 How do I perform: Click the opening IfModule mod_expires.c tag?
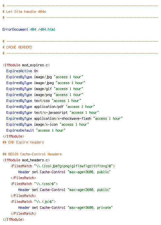26,65
